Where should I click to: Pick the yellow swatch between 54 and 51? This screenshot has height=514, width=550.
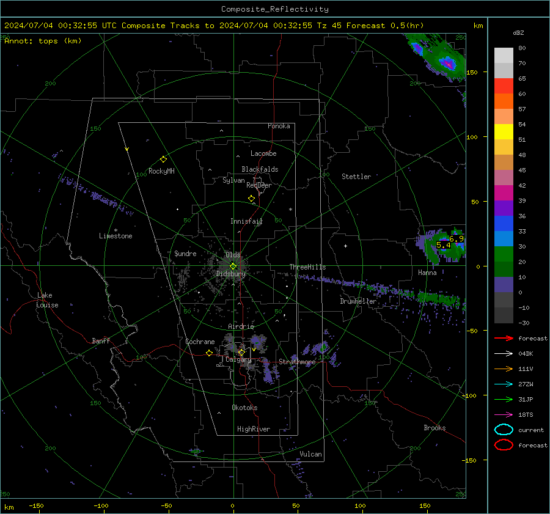click(x=504, y=131)
